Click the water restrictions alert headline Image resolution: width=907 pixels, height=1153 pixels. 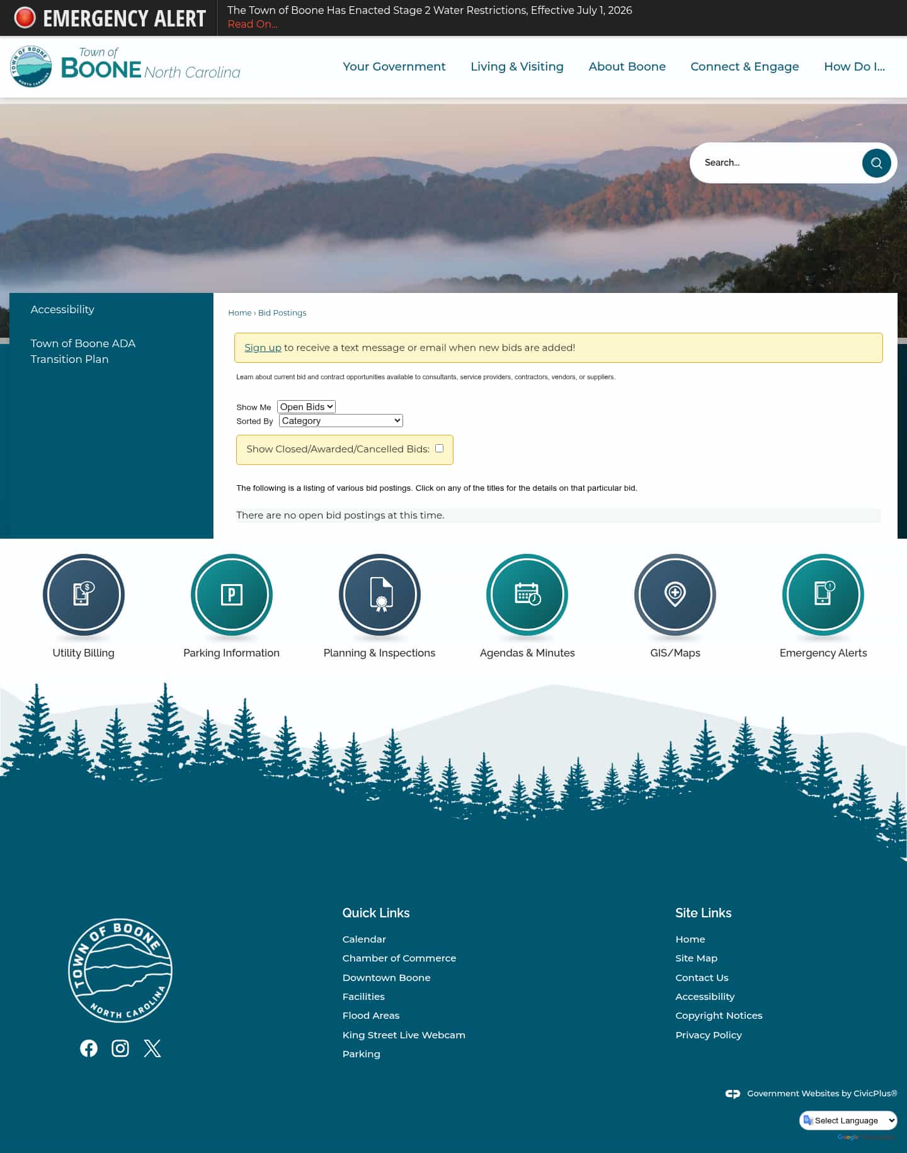pyautogui.click(x=430, y=10)
